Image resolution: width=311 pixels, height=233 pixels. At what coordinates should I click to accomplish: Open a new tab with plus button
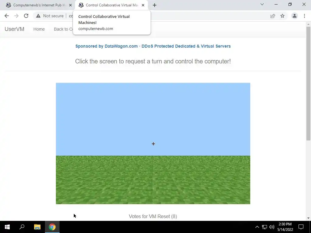coord(155,5)
